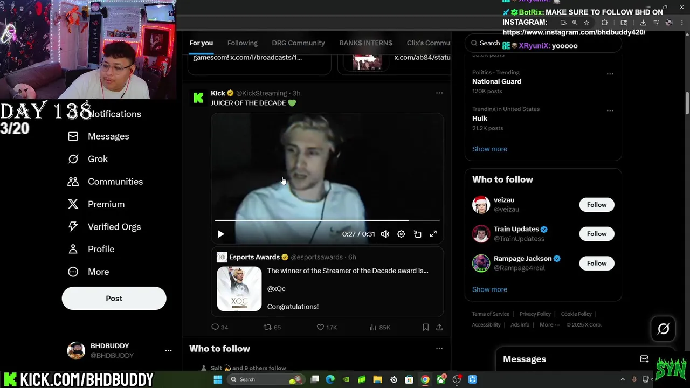This screenshot has height=388, width=690.
Task: Share the Kick post
Action: 439,327
